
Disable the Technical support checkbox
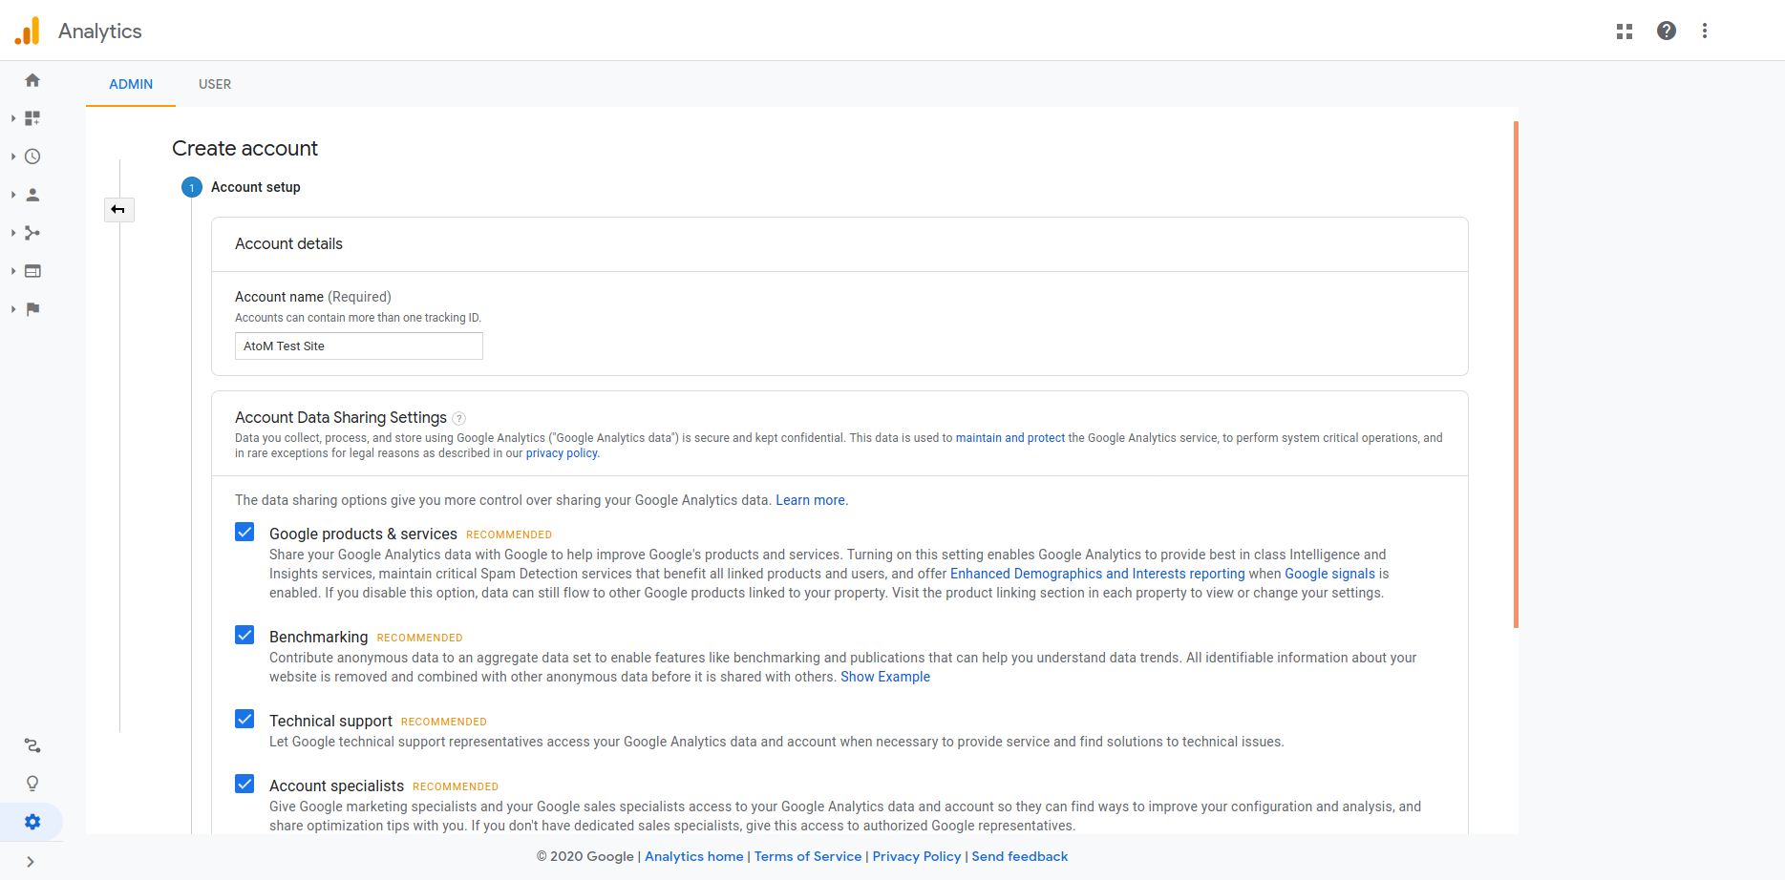(x=244, y=720)
